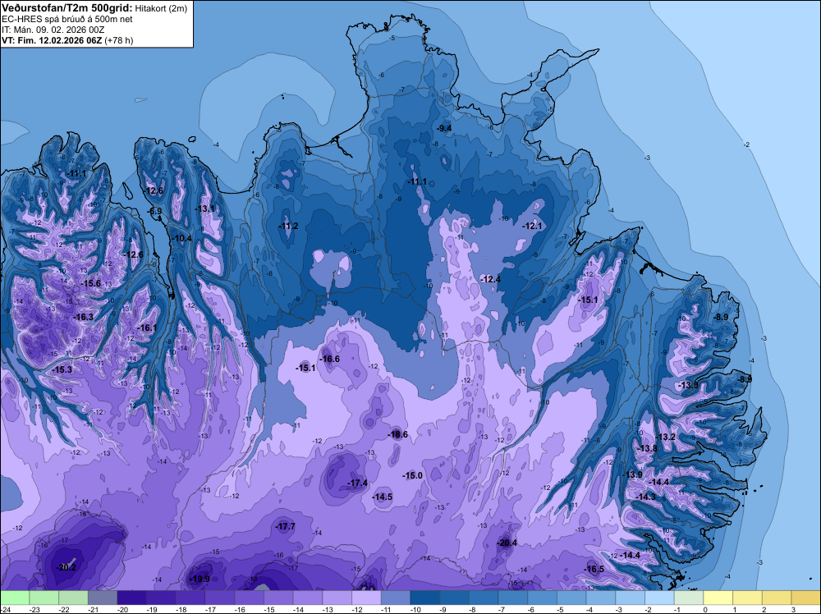The height and width of the screenshot is (614, 821).
Task: Click the legend swatch above label -20
Action: 132,598
